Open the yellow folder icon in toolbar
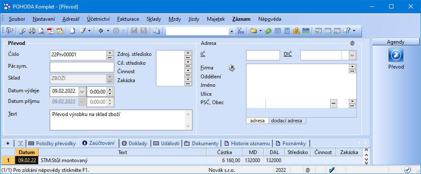The image size is (421, 174). pyautogui.click(x=253, y=31)
